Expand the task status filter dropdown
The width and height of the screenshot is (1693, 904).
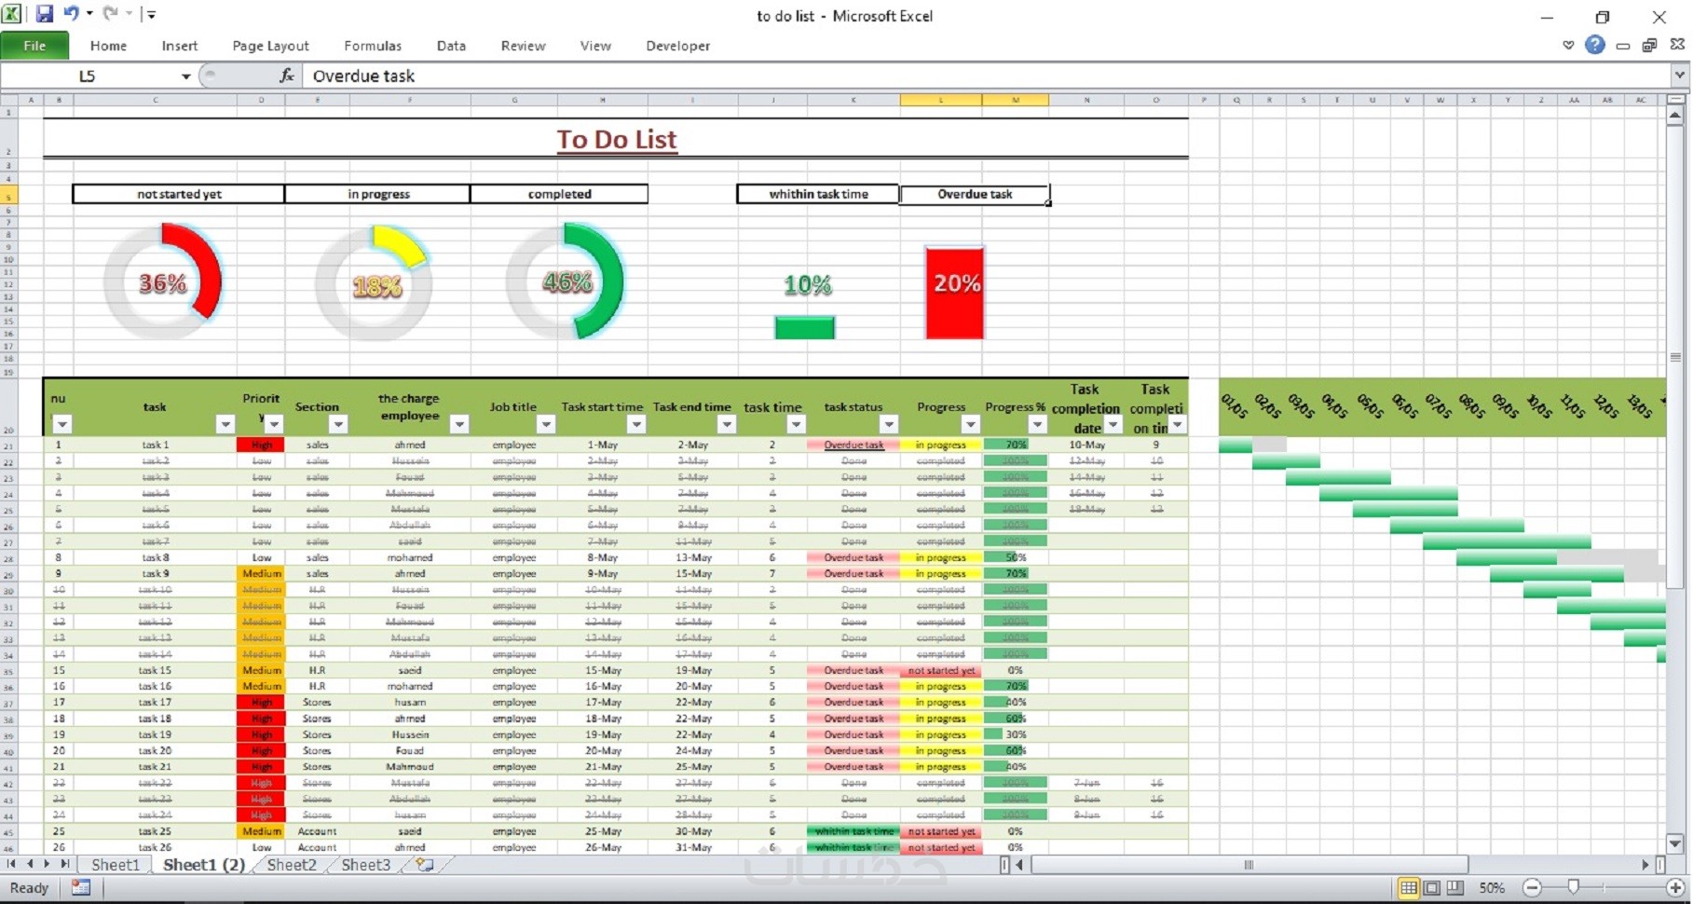click(x=889, y=425)
